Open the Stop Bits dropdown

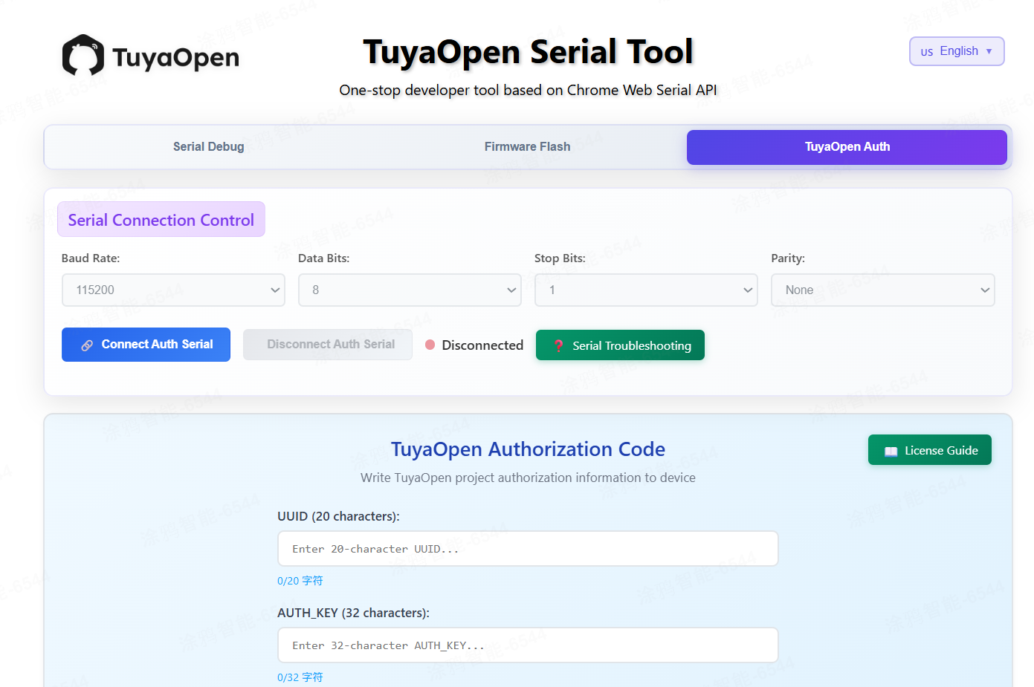pyautogui.click(x=646, y=290)
